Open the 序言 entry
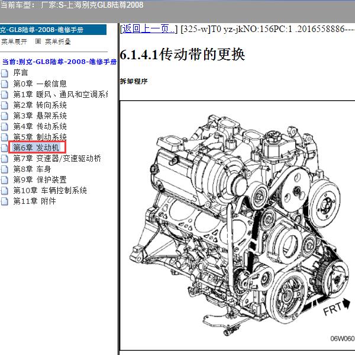 [x=21, y=72]
